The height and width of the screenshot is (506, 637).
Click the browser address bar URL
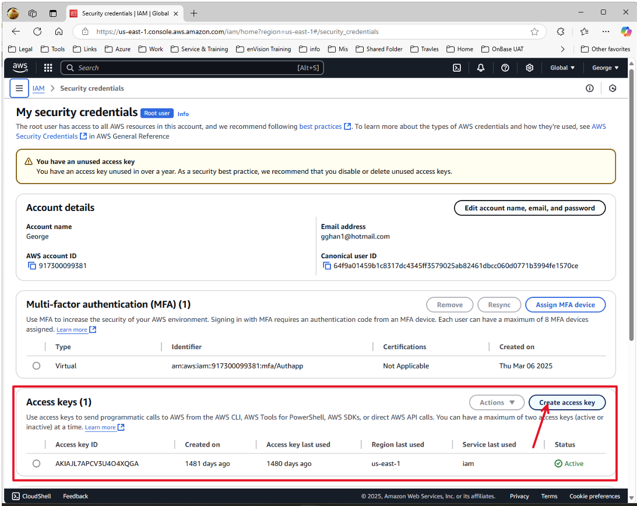(x=237, y=31)
